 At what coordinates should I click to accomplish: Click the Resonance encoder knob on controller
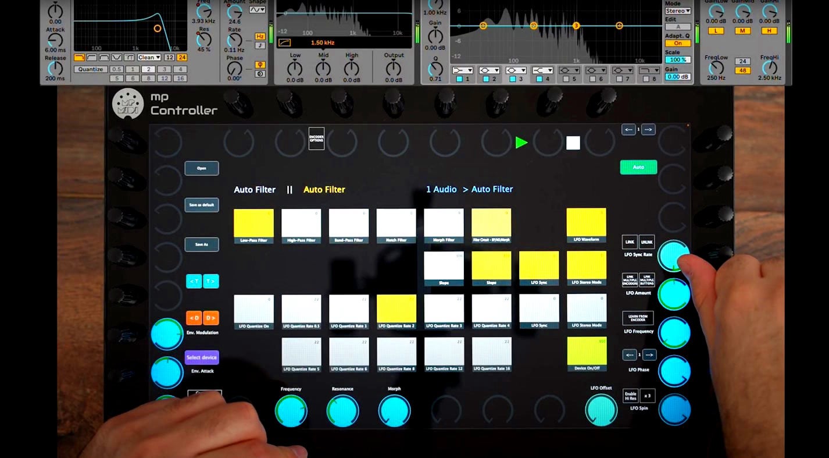pos(342,410)
